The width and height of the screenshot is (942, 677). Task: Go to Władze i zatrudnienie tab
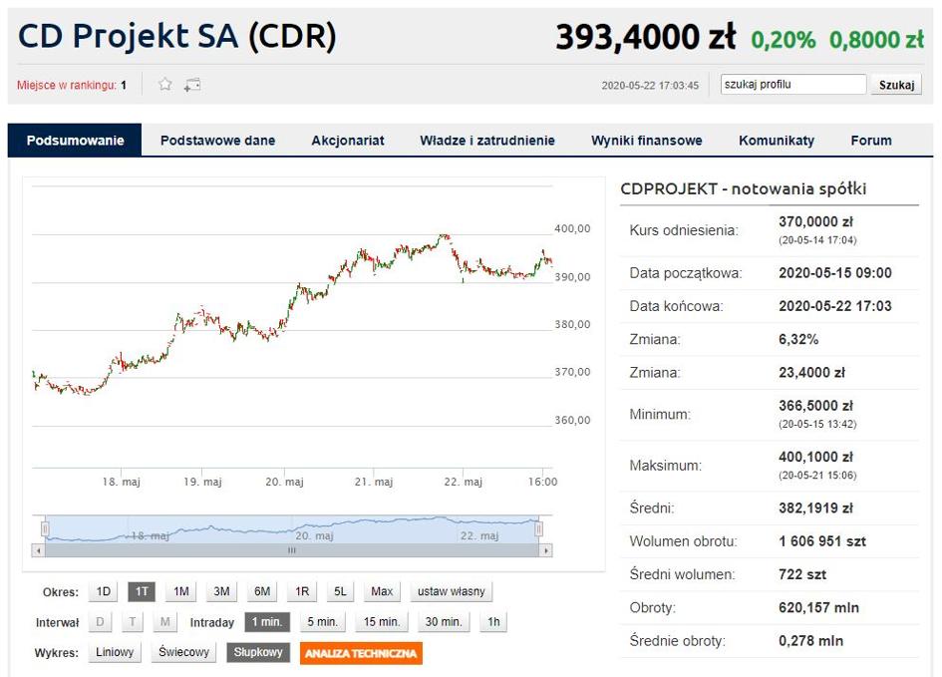tap(487, 141)
